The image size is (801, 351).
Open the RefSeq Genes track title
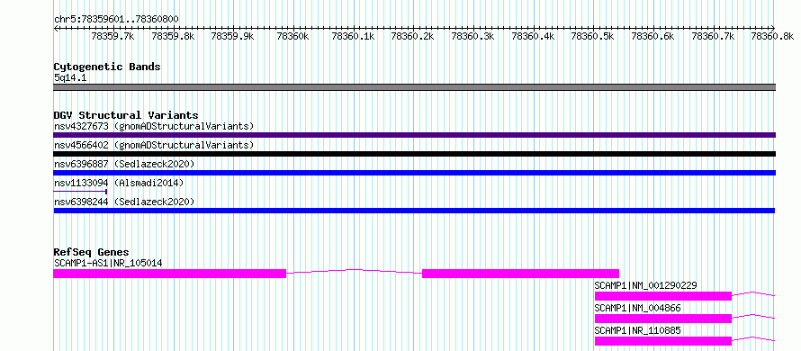point(91,252)
